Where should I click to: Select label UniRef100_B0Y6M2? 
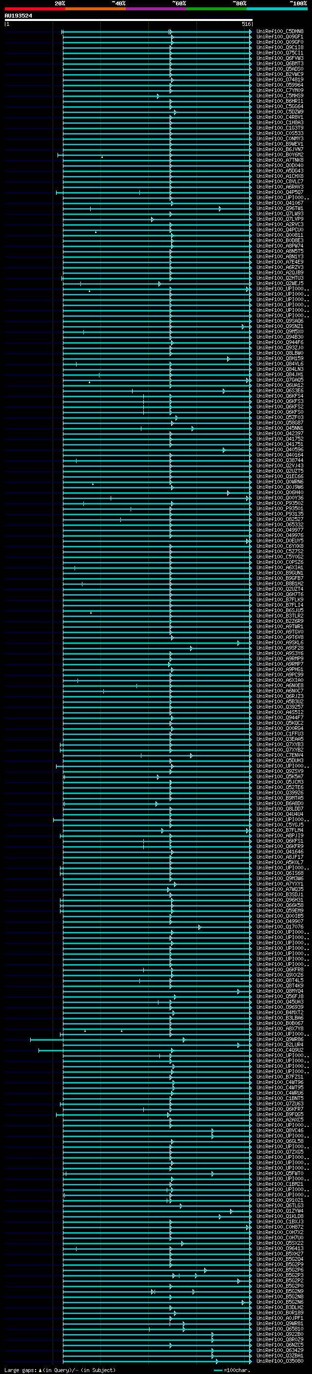280,155
